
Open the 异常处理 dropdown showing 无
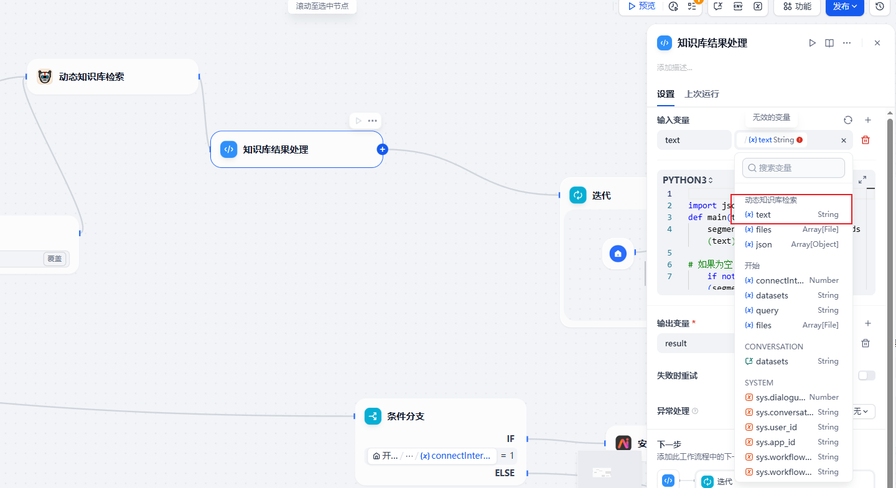[861, 412]
